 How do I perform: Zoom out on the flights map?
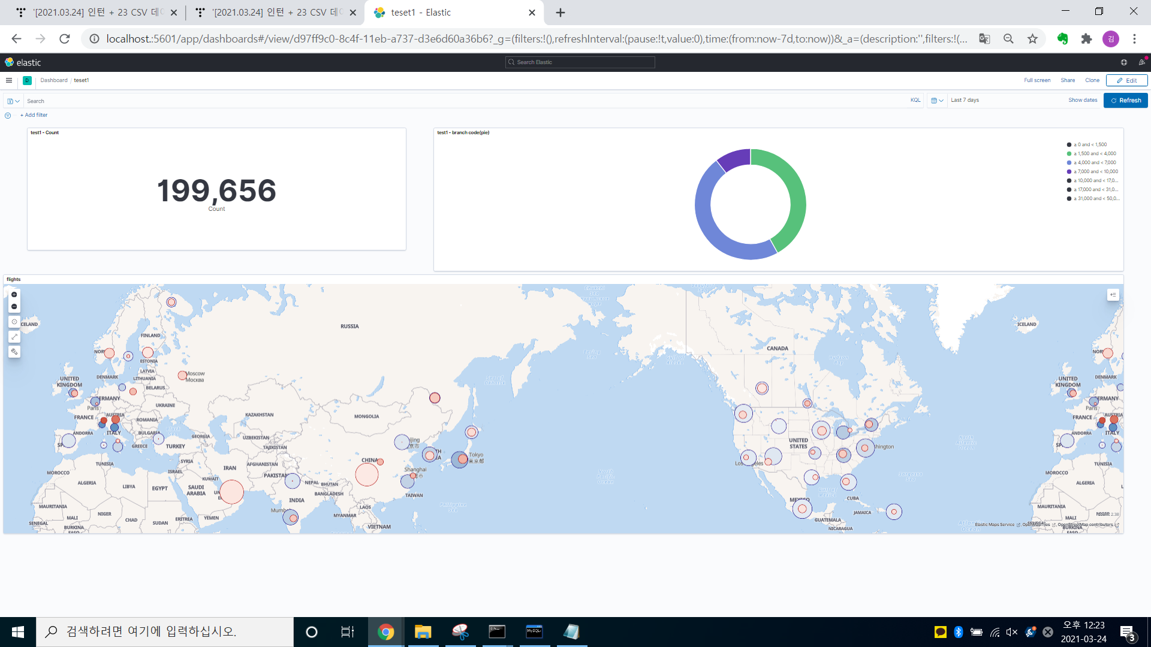tap(14, 307)
